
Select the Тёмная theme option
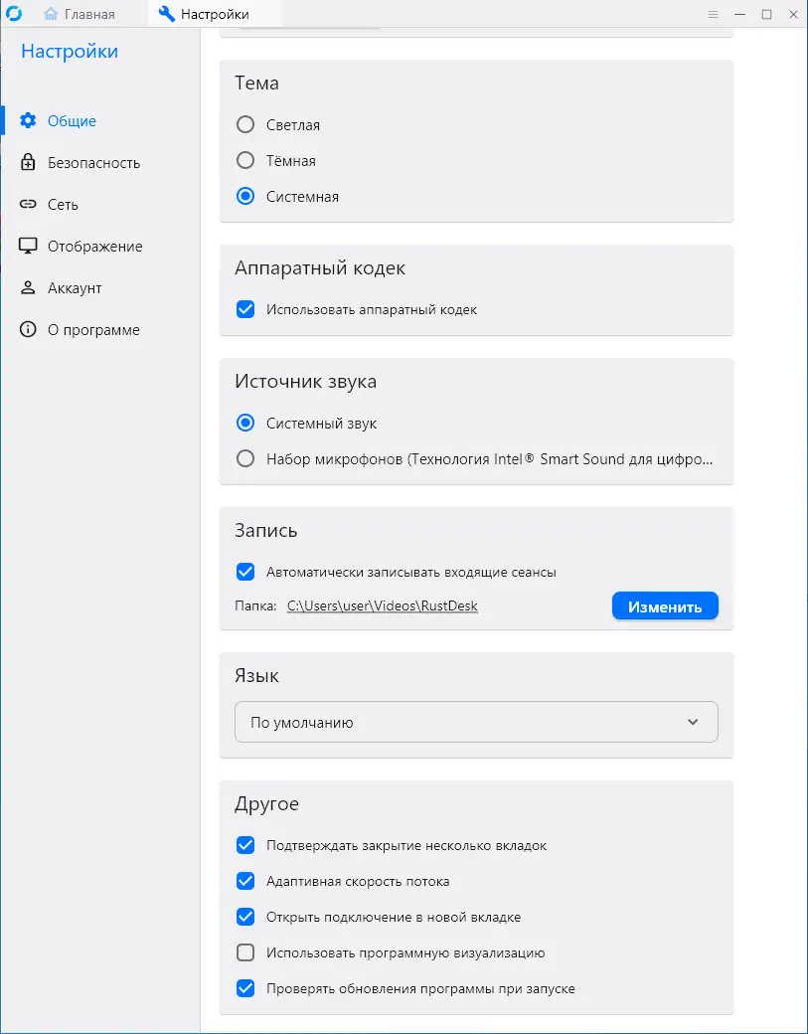[245, 161]
